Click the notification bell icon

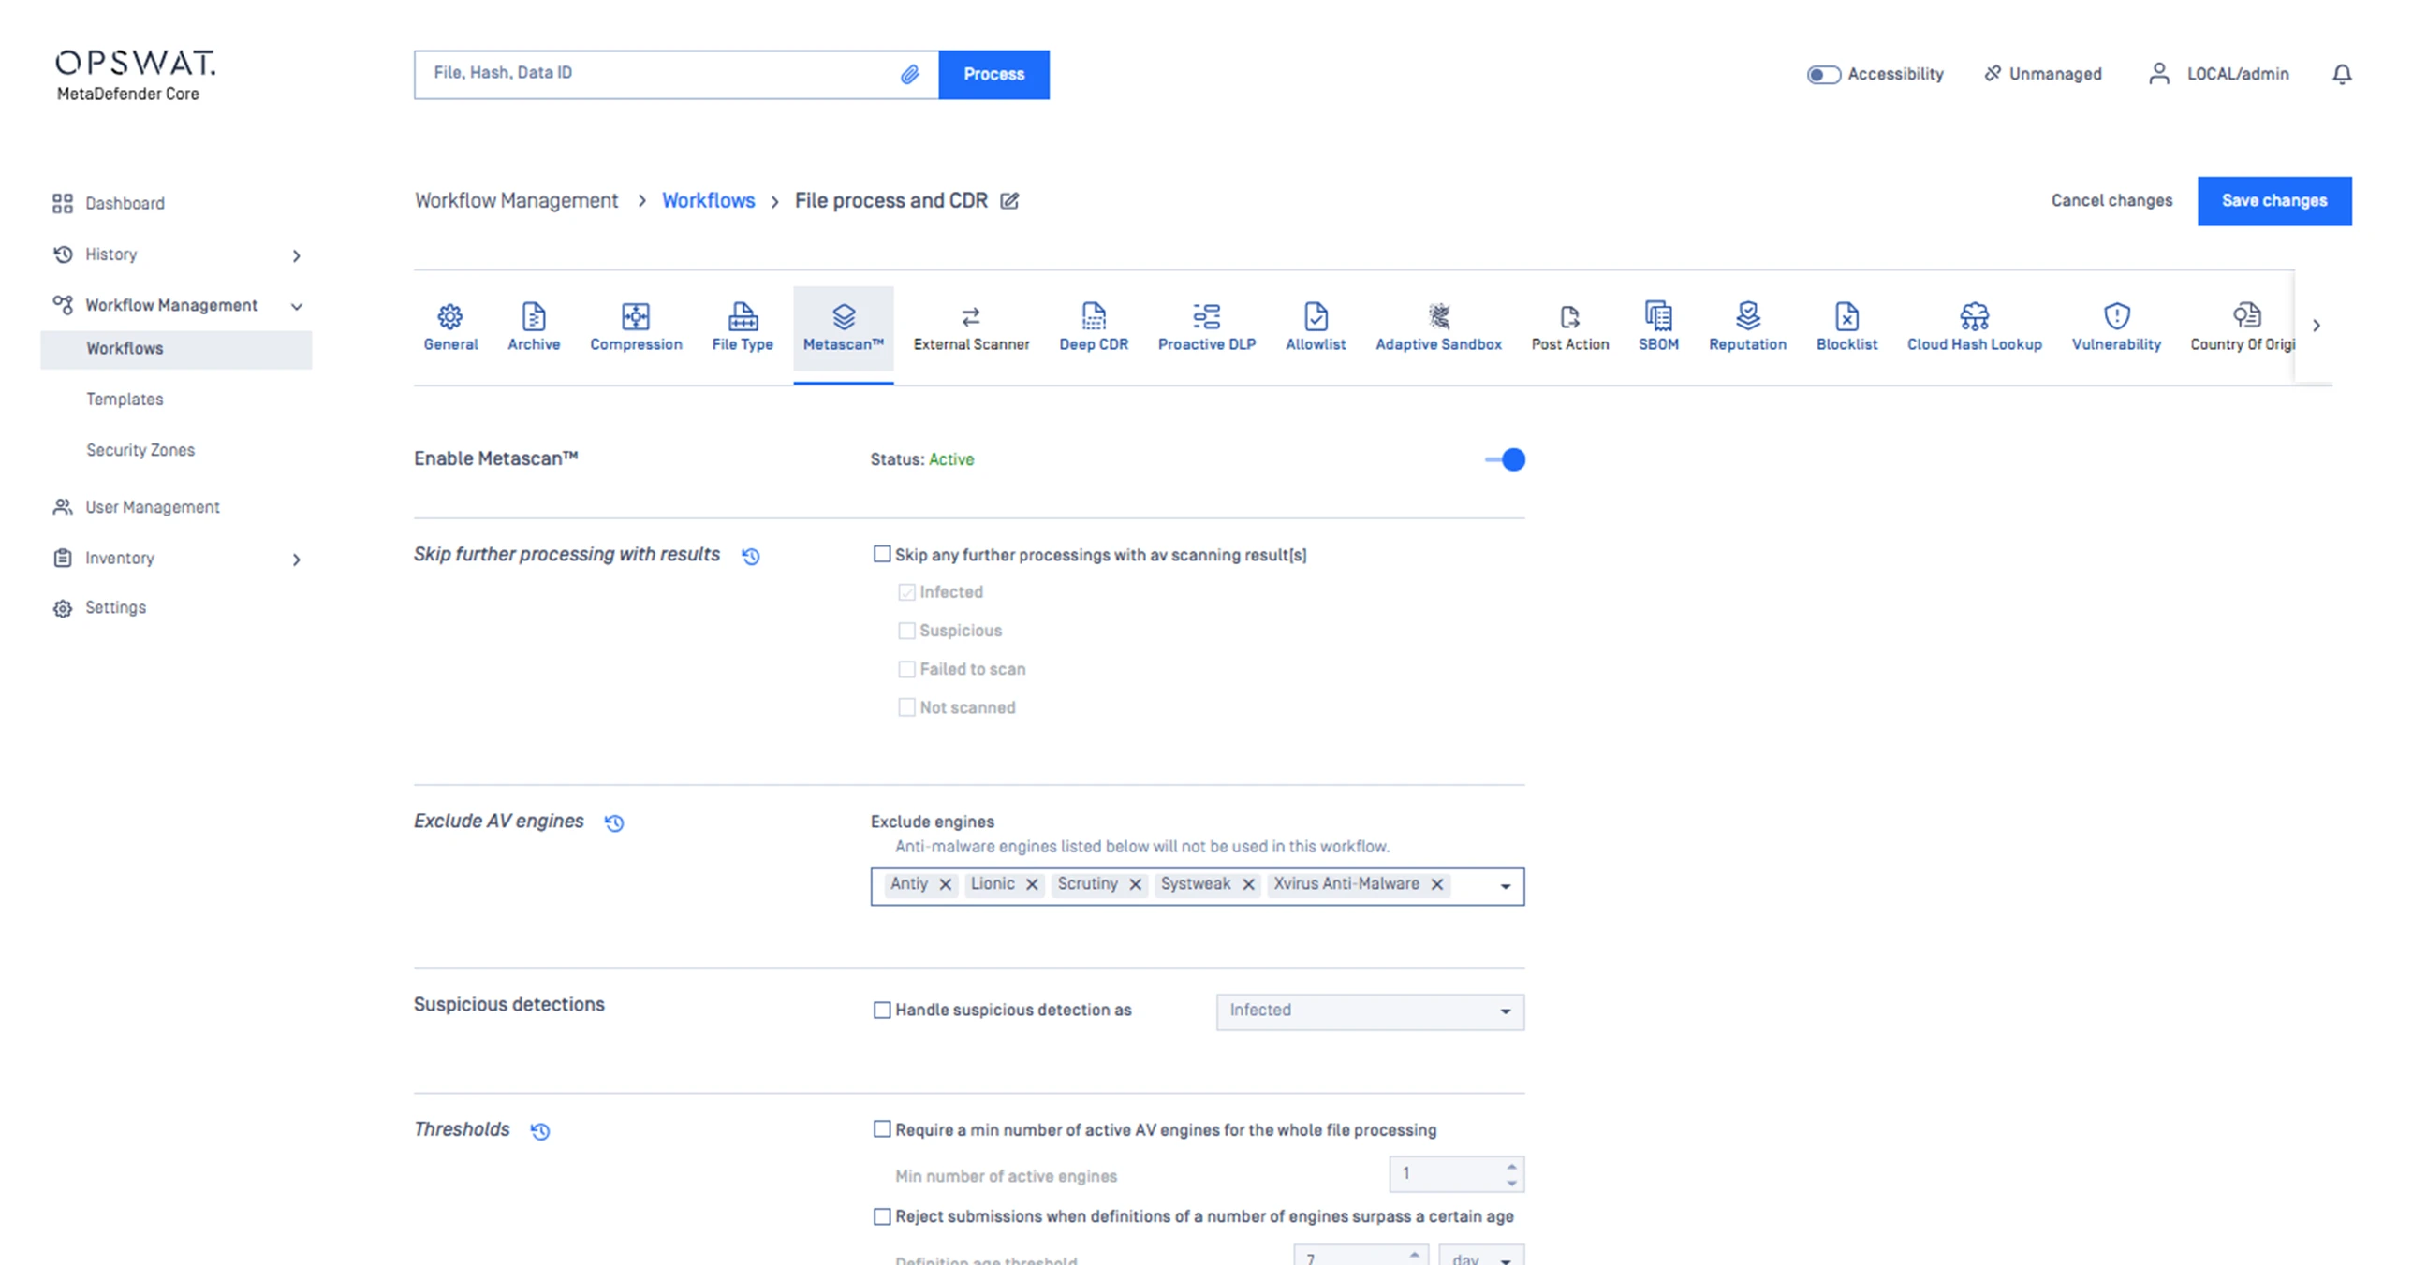[2341, 74]
